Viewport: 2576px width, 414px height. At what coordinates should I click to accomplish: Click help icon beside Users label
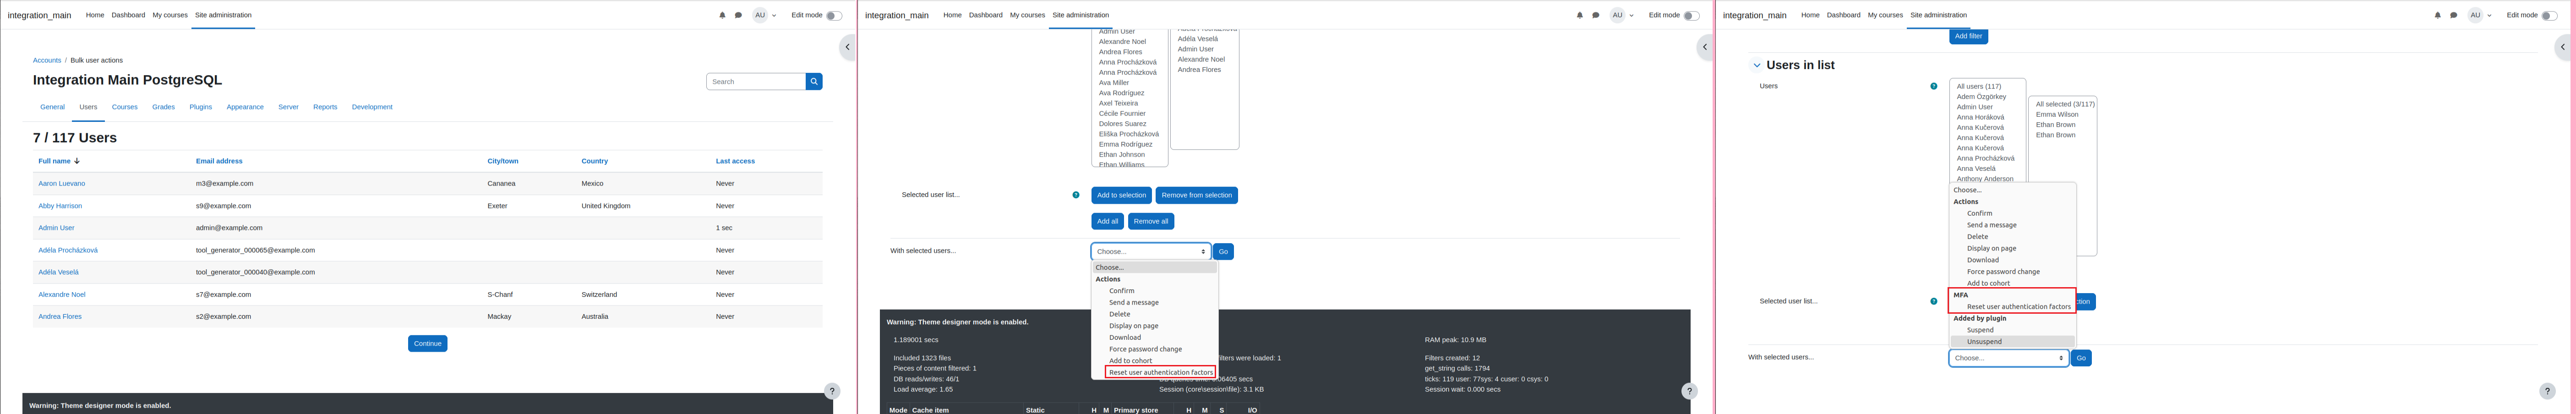point(1933,86)
